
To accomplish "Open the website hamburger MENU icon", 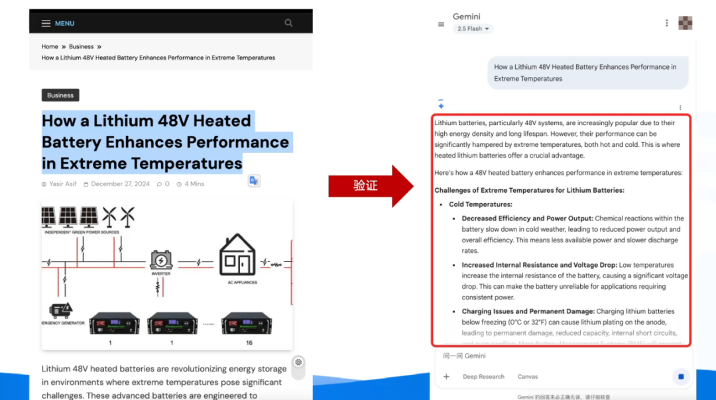I will (46, 23).
